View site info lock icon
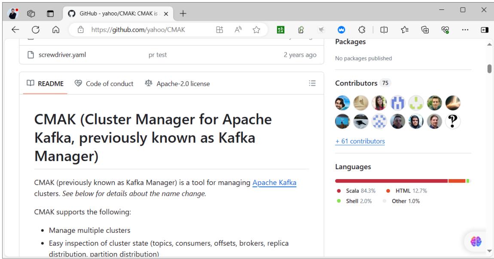 81,30
